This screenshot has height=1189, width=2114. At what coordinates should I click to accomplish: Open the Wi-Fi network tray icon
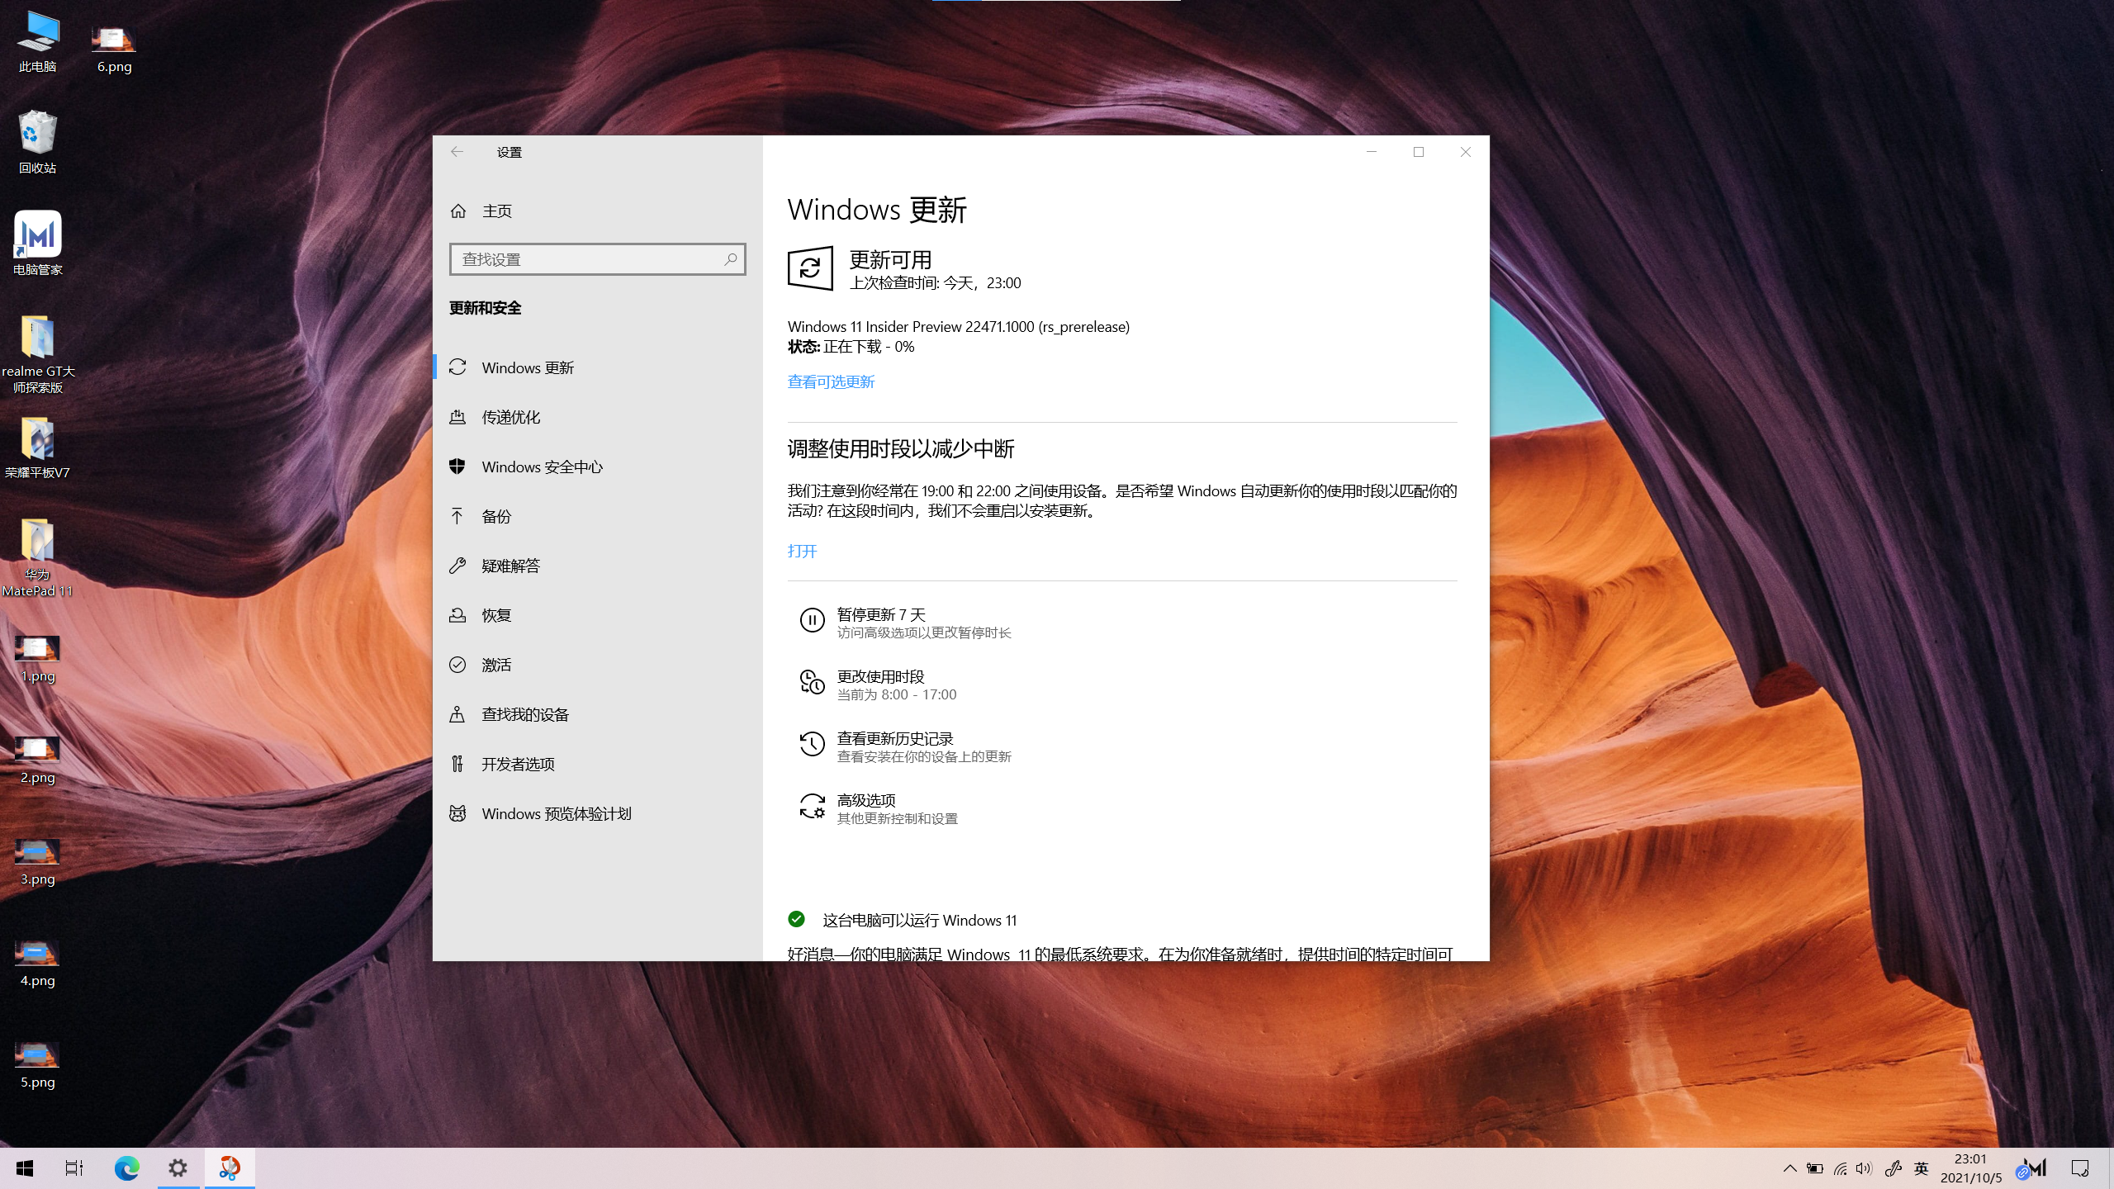pyautogui.click(x=1840, y=1168)
